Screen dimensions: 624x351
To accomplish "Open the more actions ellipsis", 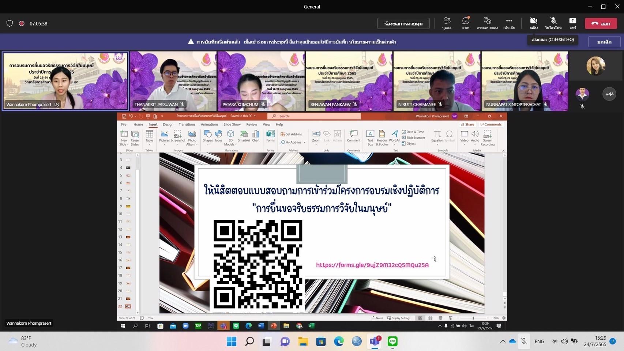I will (509, 23).
